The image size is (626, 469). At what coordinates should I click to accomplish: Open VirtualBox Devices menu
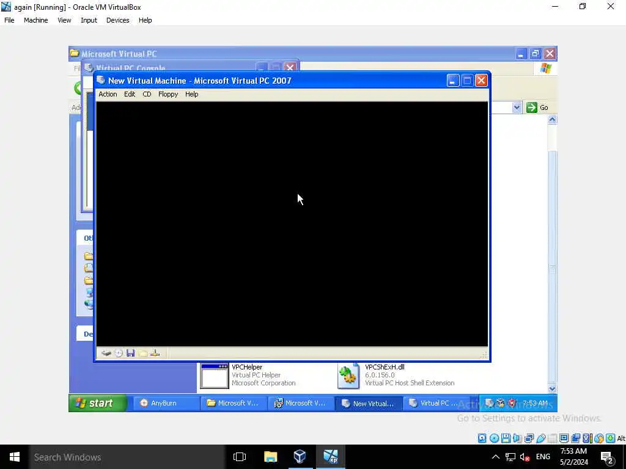pyautogui.click(x=118, y=20)
